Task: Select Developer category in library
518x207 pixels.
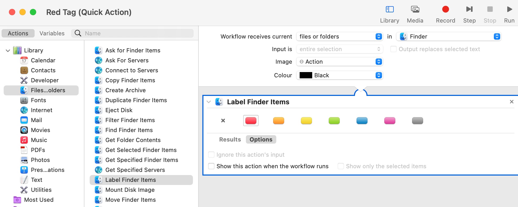Action: click(x=45, y=80)
